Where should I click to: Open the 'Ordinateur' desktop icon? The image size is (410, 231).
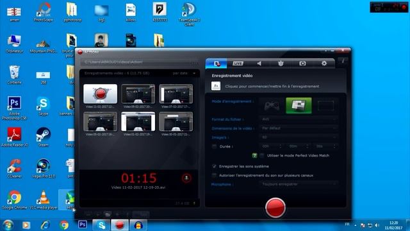point(14,44)
